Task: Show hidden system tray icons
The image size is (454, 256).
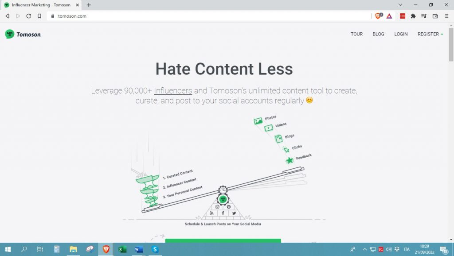Action: (365, 249)
